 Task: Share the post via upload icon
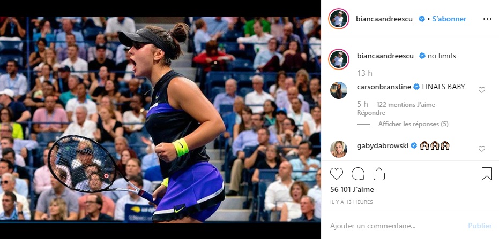(379, 174)
